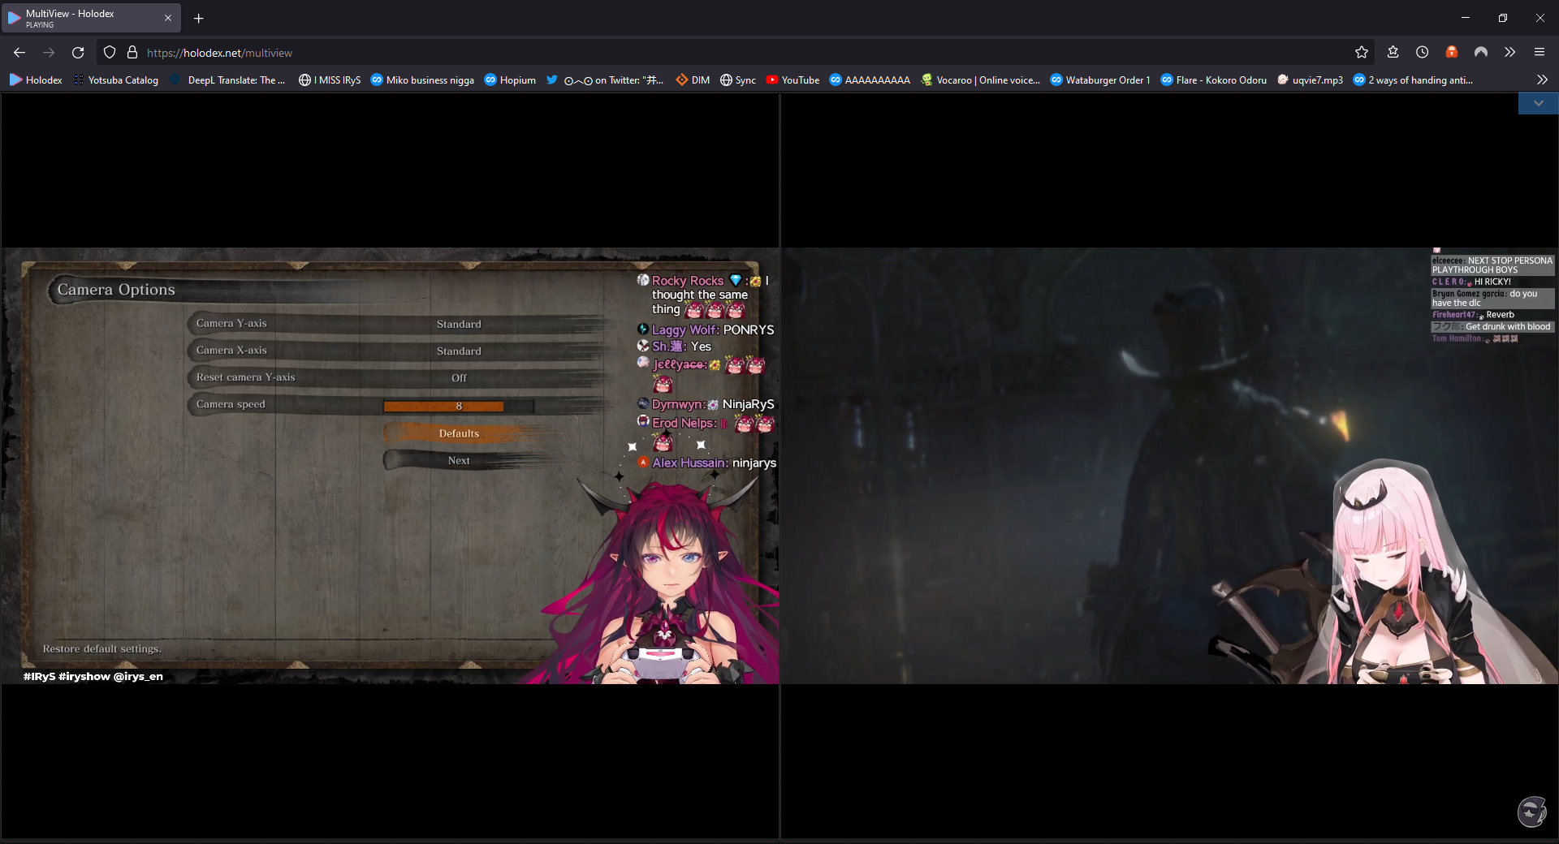Open the 2 ways of handing anti bookmark
1559x844 pixels.
click(1413, 80)
